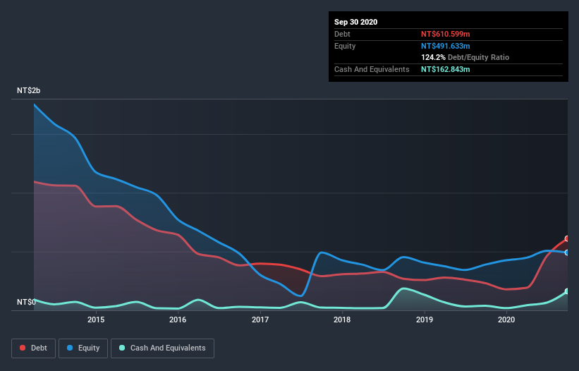Toggle the Equity legend button
579x371 pixels.
(83, 348)
